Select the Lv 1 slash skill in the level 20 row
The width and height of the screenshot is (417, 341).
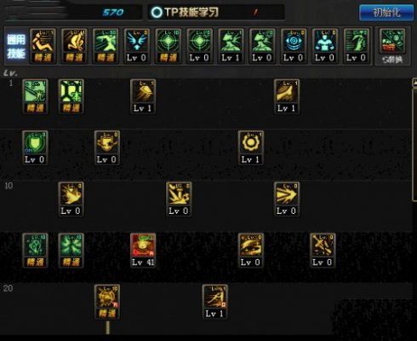[x=214, y=302]
